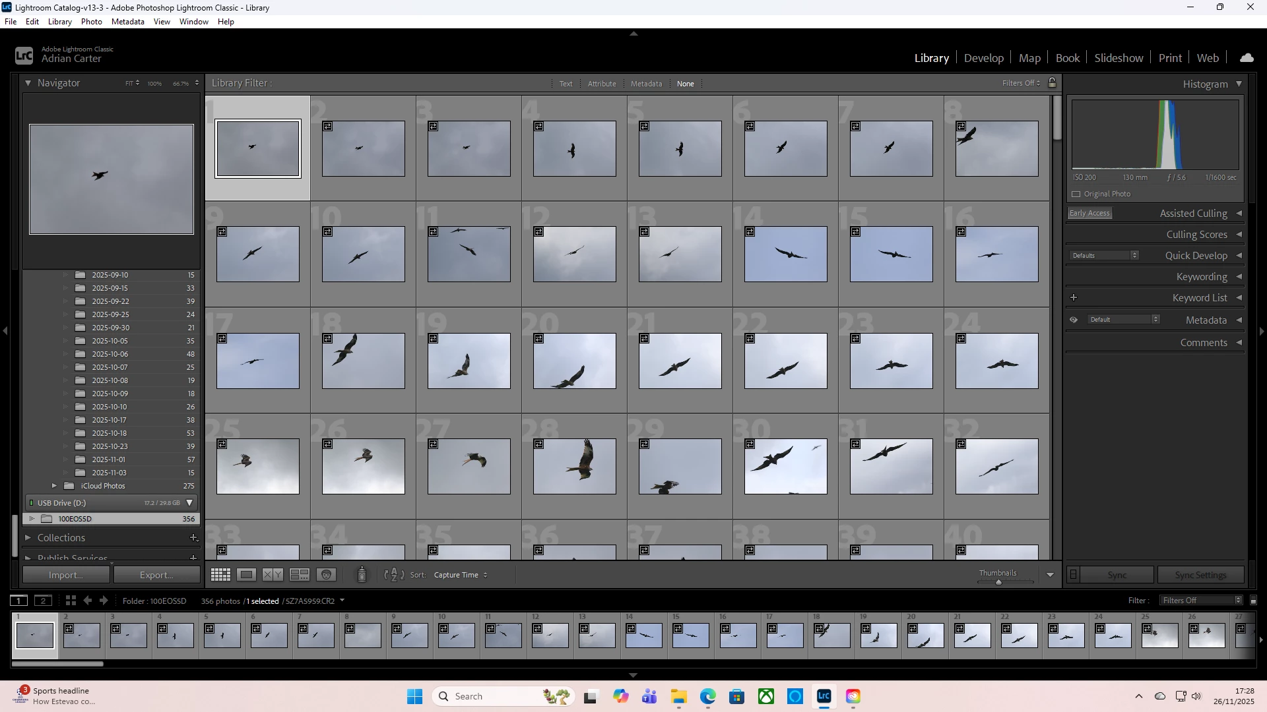Click the filmstrip horizontal scrollbar
This screenshot has height=712, width=1267.
click(58, 664)
